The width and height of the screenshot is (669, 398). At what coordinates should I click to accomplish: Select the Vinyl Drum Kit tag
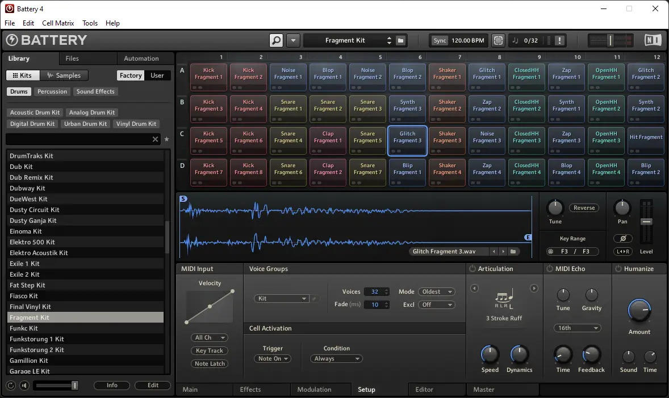click(x=136, y=124)
